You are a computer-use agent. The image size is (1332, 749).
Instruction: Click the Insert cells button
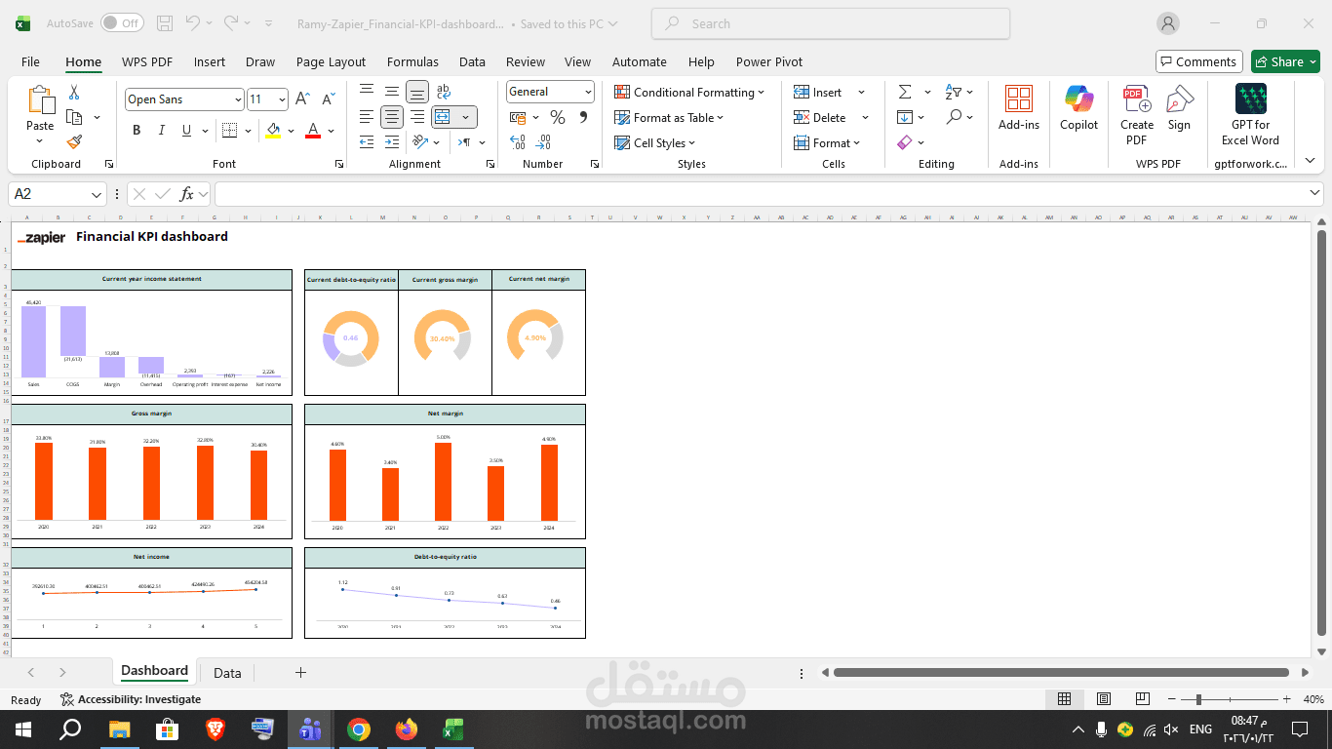[x=817, y=92]
